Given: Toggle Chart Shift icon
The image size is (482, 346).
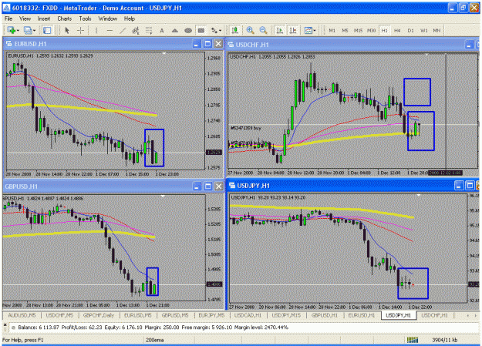Looking at the screenshot, I should pos(292,30).
